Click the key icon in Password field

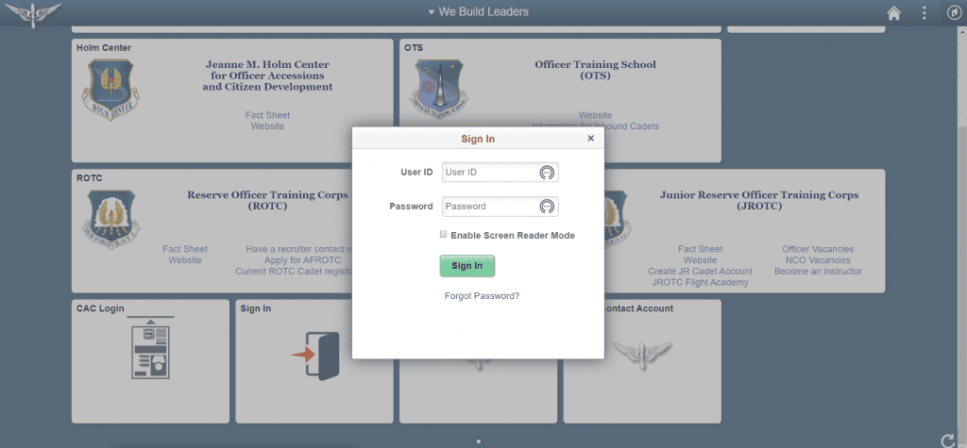[546, 207]
